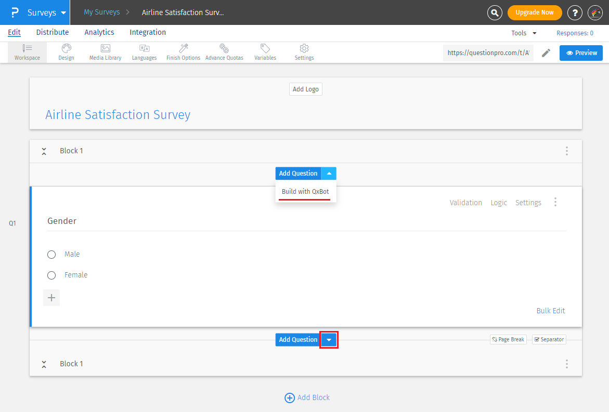
Task: Expand the Tools dropdown
Action: point(524,33)
